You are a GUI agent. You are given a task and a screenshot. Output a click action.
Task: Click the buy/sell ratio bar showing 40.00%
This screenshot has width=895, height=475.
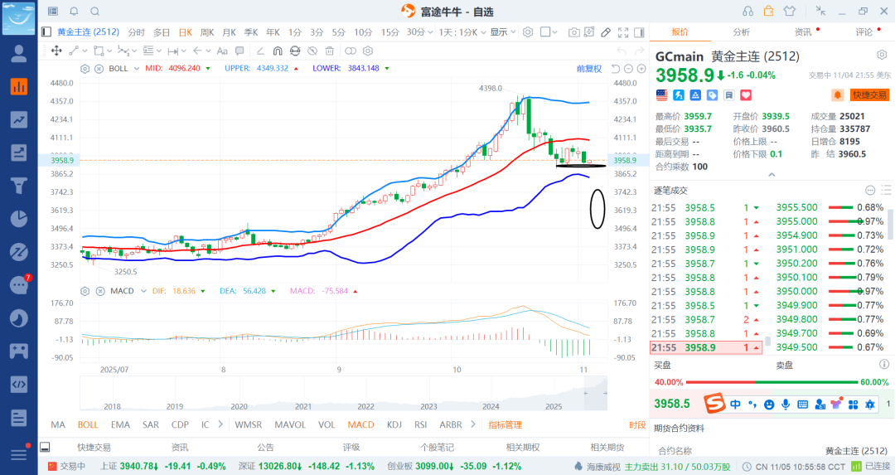(x=772, y=382)
